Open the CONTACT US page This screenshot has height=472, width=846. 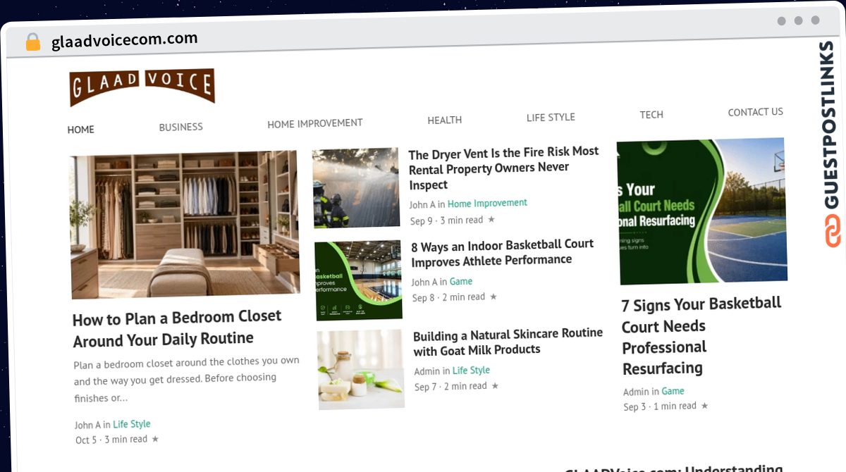tap(755, 112)
